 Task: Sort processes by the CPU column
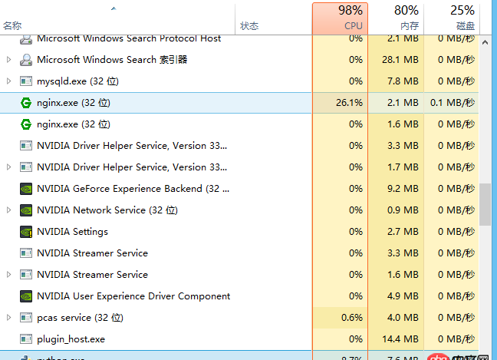pyautogui.click(x=340, y=18)
